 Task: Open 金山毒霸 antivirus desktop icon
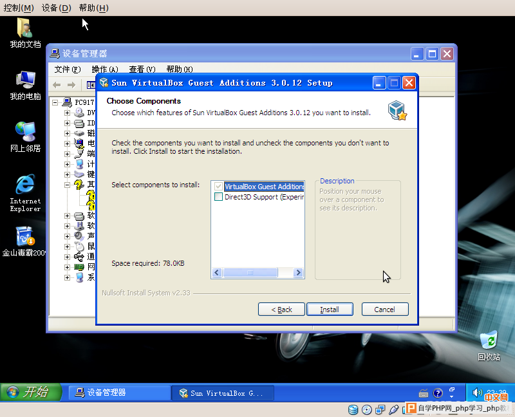click(x=24, y=242)
